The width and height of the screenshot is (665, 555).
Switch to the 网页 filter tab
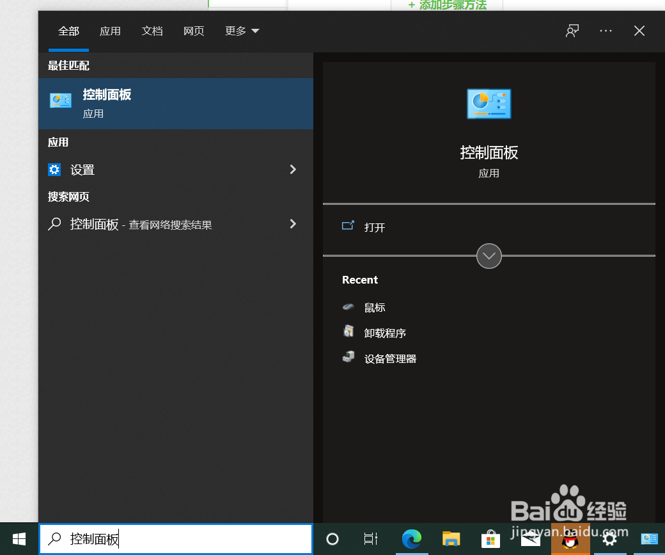(194, 31)
